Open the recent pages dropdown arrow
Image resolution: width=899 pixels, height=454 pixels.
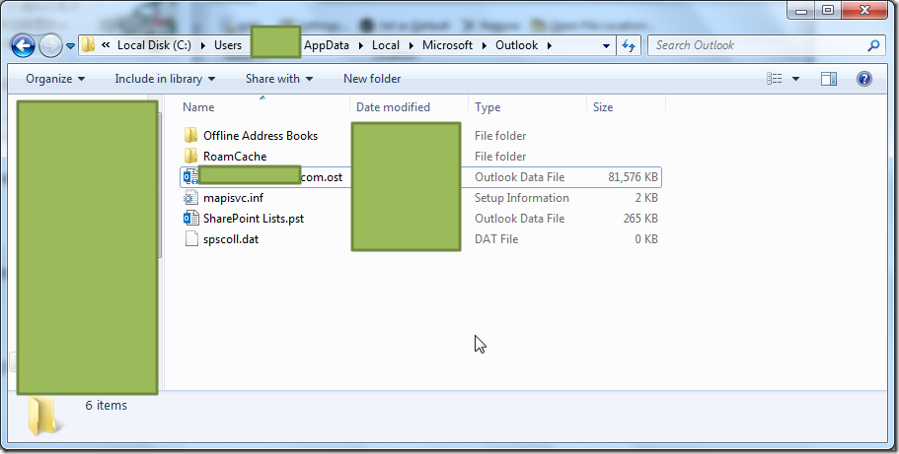click(x=70, y=46)
